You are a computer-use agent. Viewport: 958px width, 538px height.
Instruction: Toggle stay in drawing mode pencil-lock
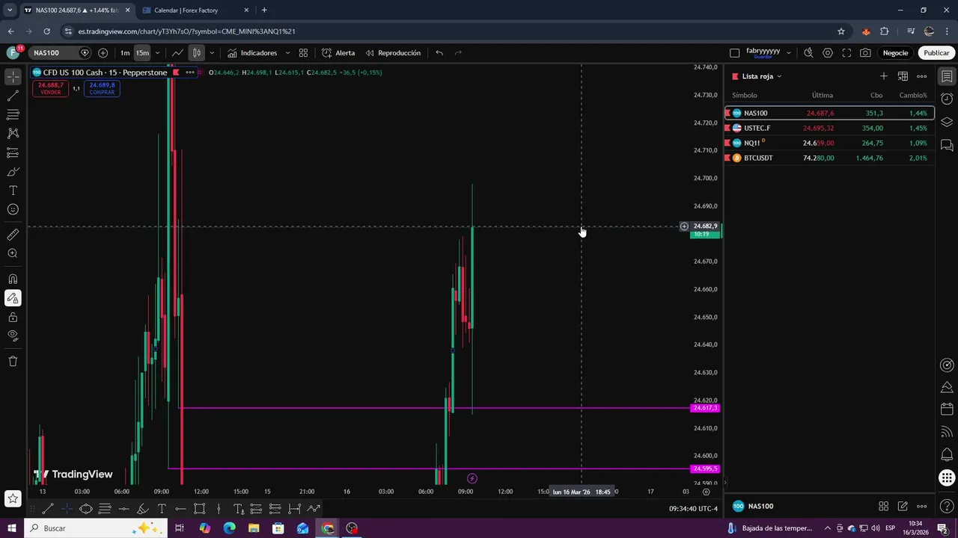pos(13,298)
